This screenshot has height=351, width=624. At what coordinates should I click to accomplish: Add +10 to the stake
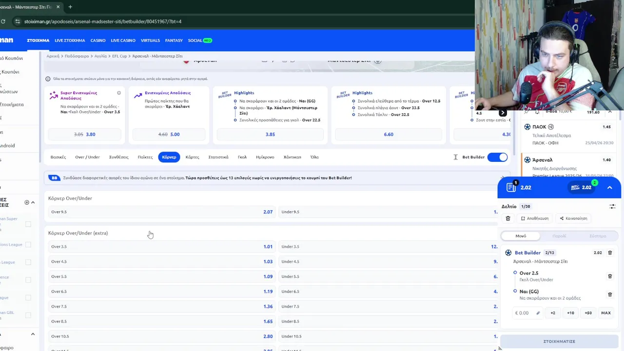(x=570, y=313)
